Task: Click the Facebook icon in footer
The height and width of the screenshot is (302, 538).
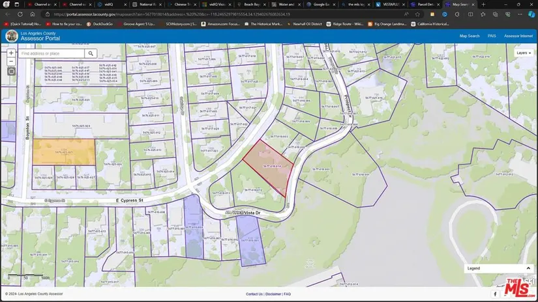Action: (494, 294)
